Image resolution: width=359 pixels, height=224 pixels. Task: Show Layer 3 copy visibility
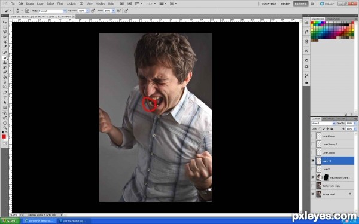(x=313, y=152)
